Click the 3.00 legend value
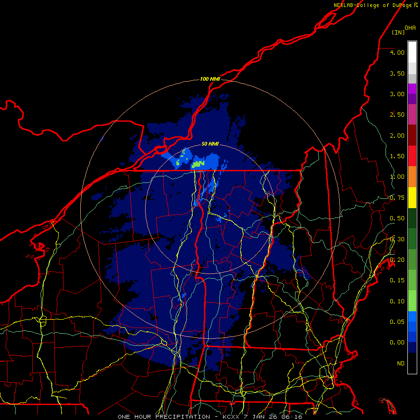The image size is (420, 420). (x=397, y=94)
